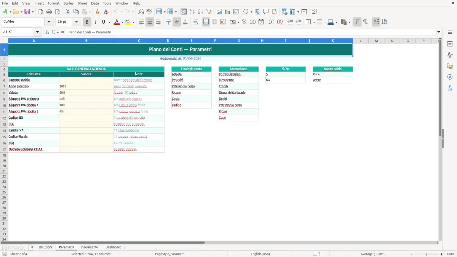
Task: Toggle Italic formatting button
Action: point(96,22)
